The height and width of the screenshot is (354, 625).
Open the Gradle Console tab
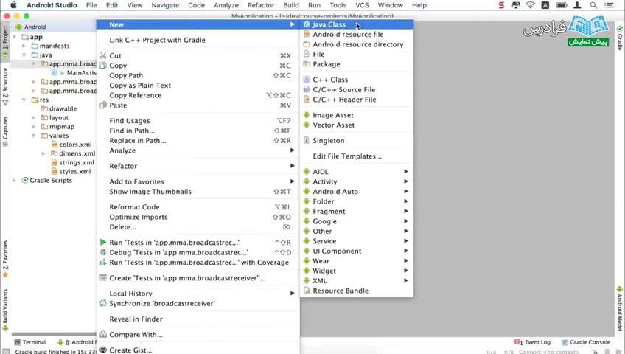click(586, 342)
